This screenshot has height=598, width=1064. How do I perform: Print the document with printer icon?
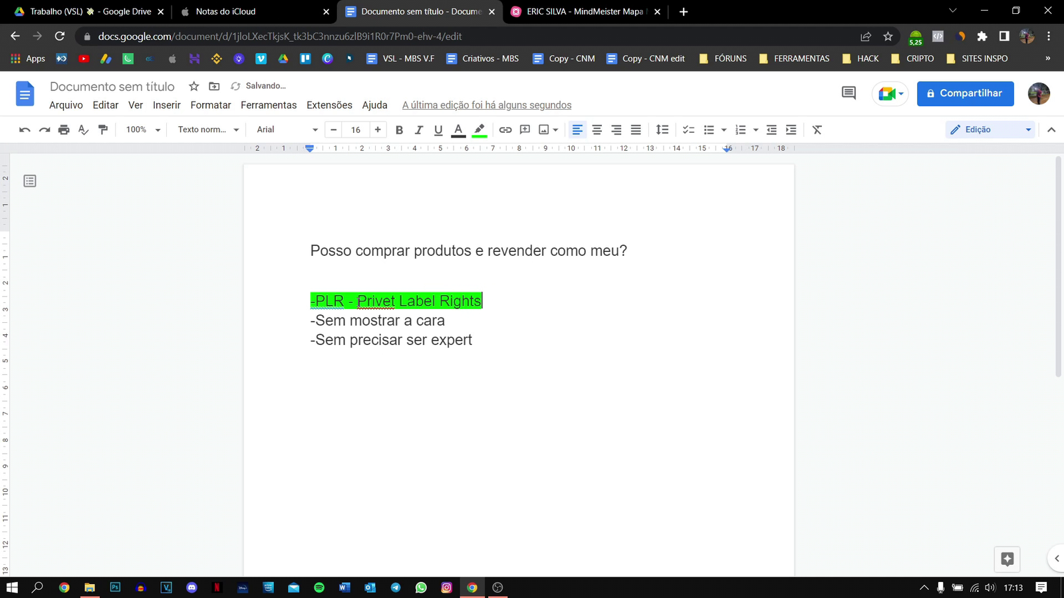coord(64,130)
